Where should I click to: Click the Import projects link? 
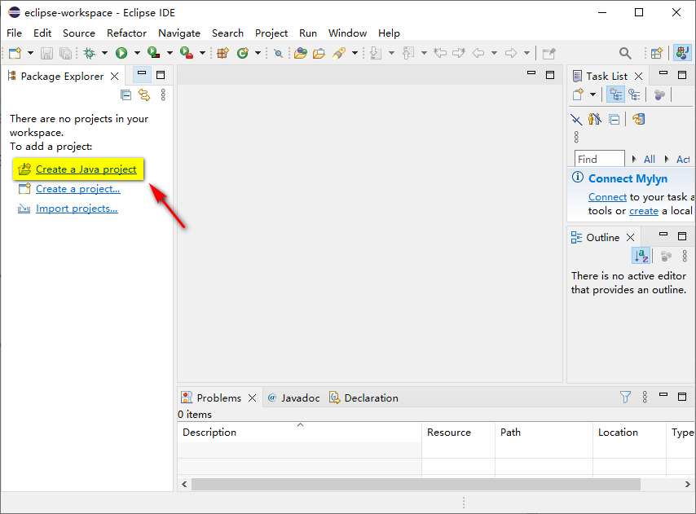coord(77,209)
